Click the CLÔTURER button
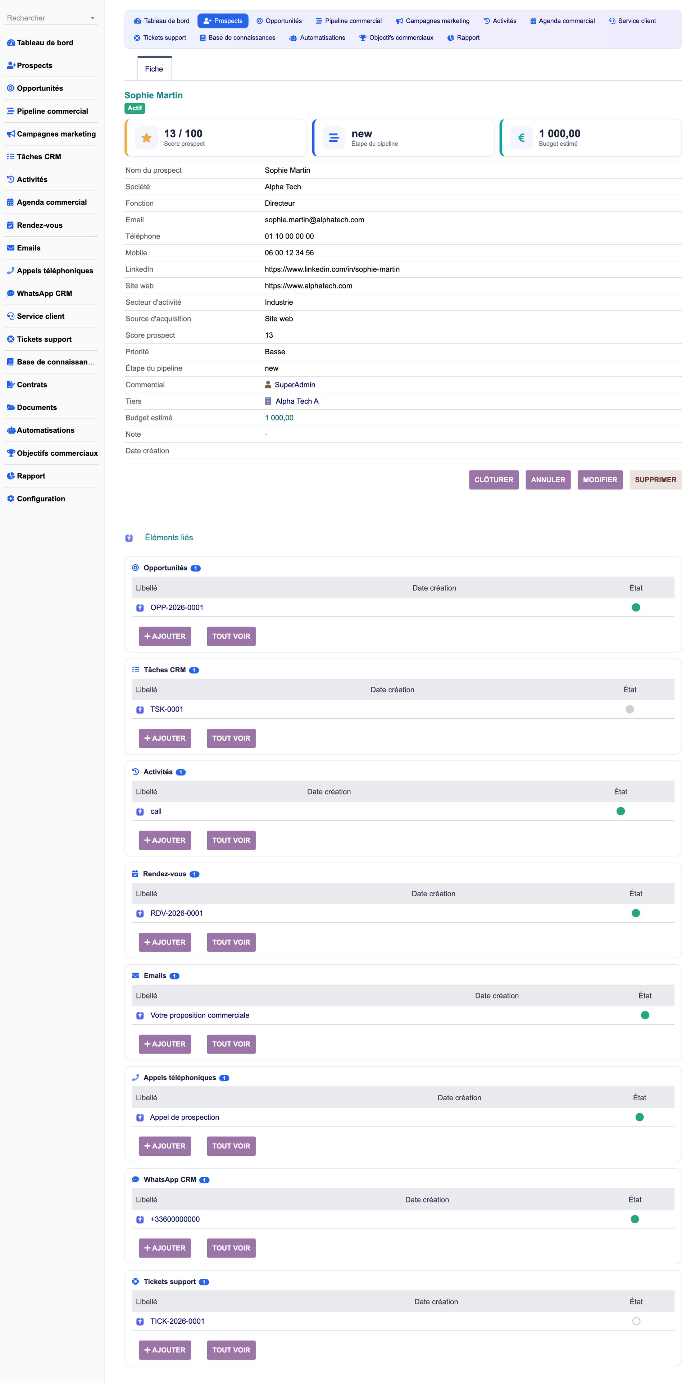The width and height of the screenshot is (700, 1392). [494, 480]
